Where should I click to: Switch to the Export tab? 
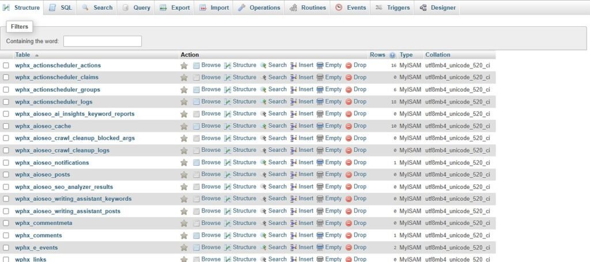click(175, 7)
